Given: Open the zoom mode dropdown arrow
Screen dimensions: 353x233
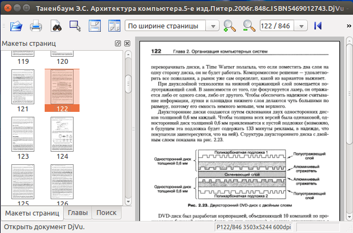Looking at the screenshot, I should 213,26.
